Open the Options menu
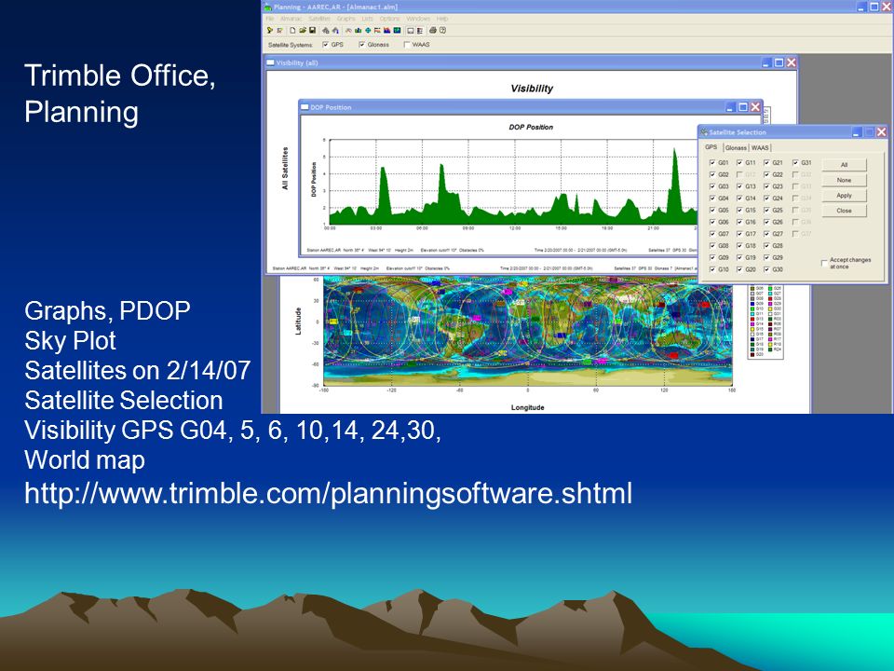 389,19
